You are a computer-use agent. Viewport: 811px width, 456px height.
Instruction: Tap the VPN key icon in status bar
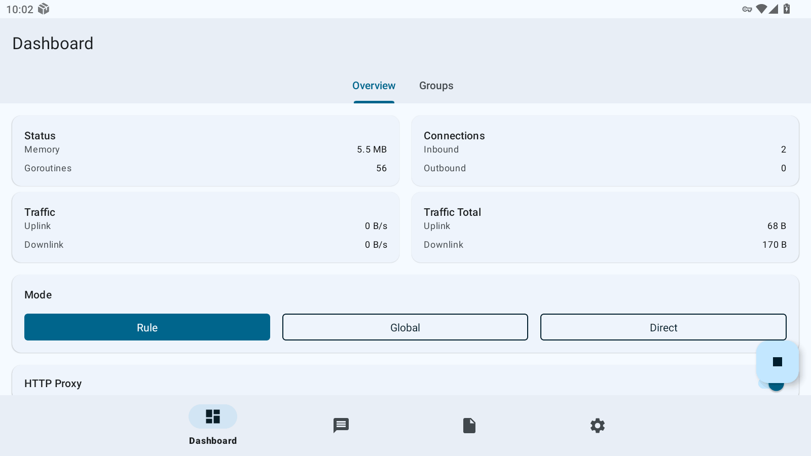coord(747,9)
